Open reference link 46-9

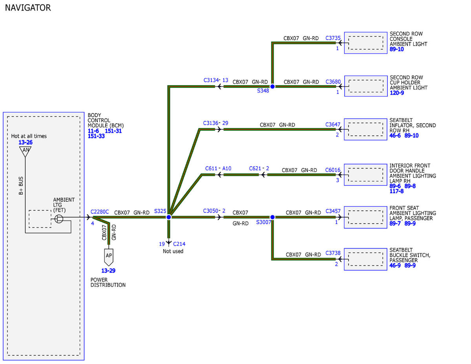(x=395, y=265)
